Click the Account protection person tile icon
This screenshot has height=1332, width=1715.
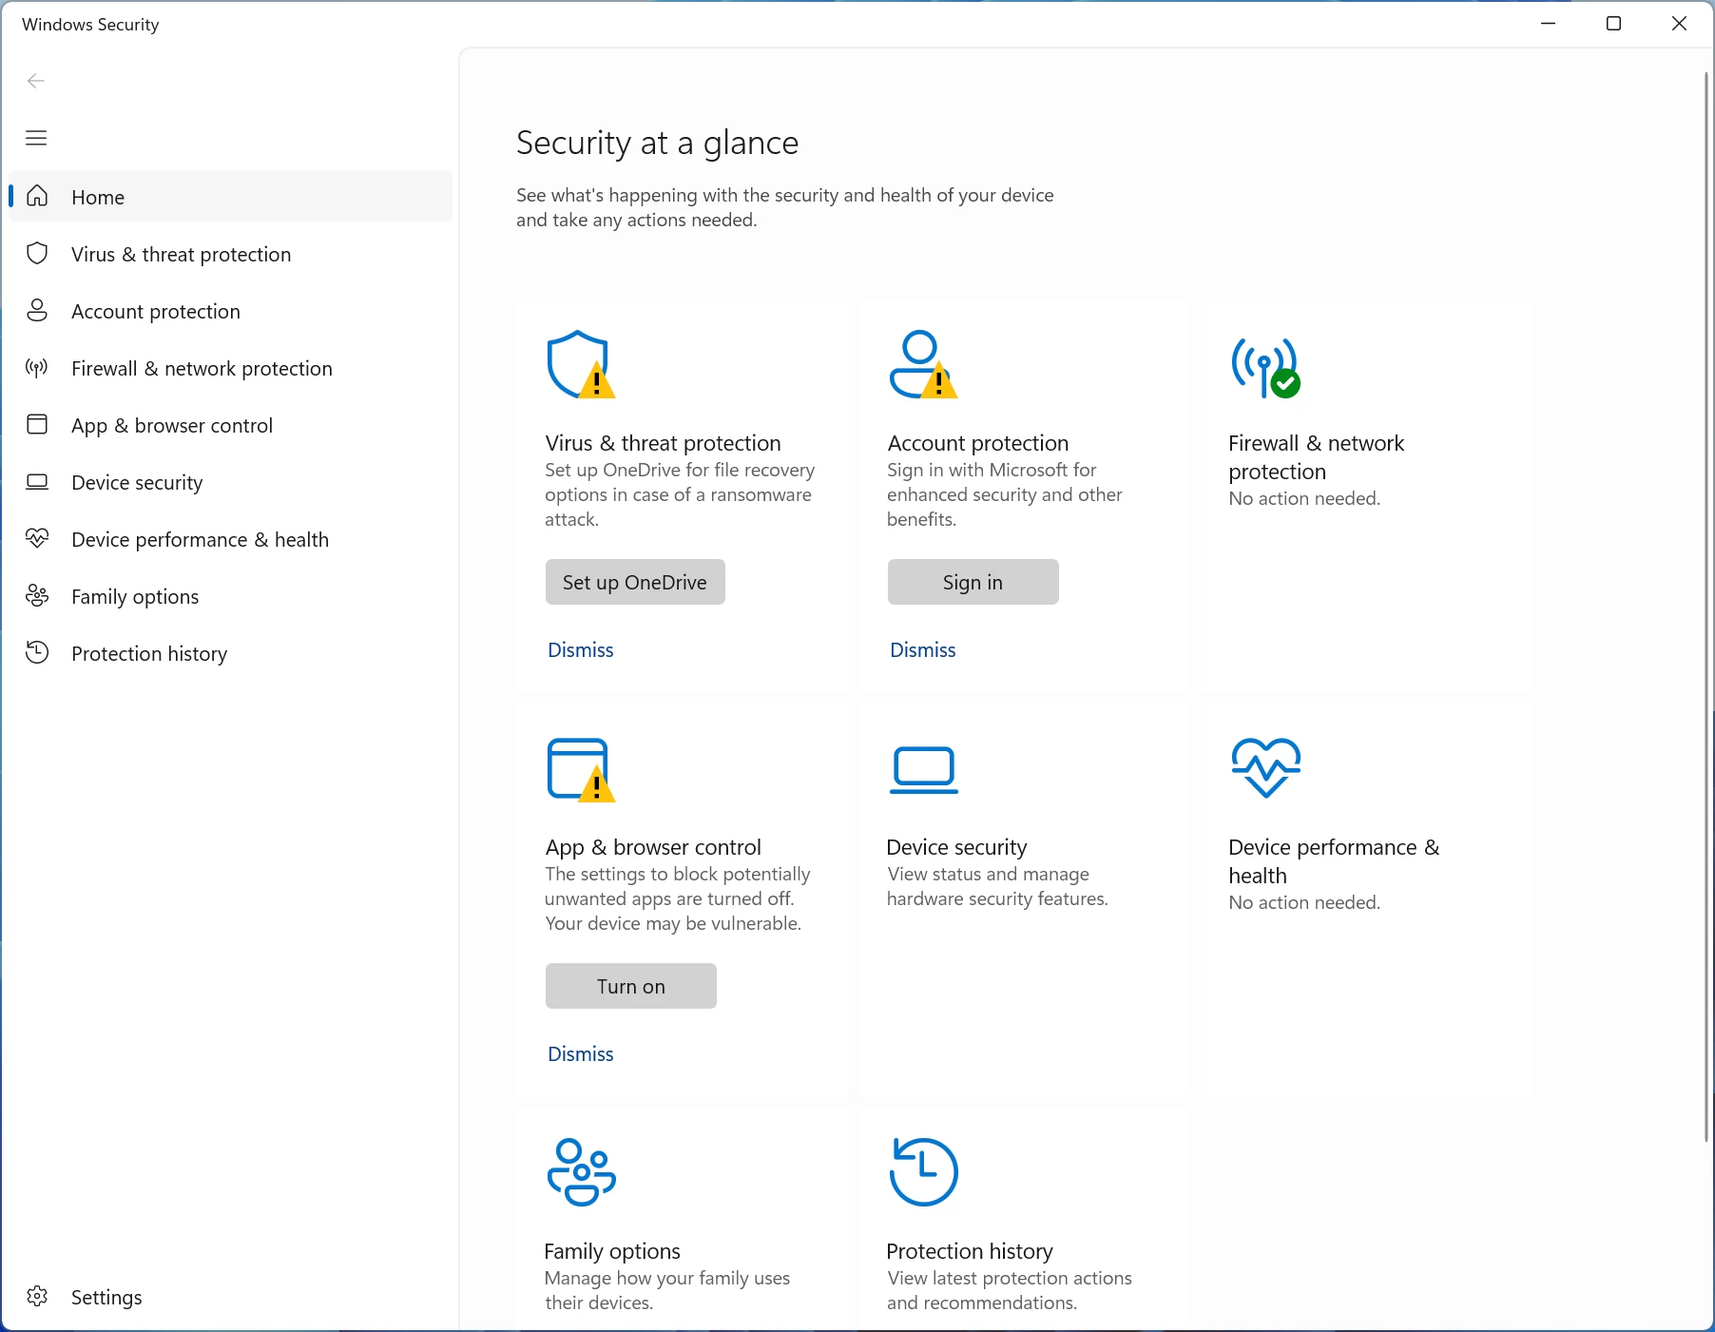921,365
